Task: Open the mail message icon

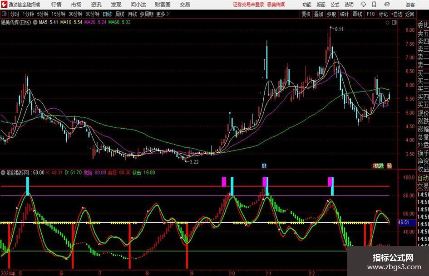Action: [387, 5]
